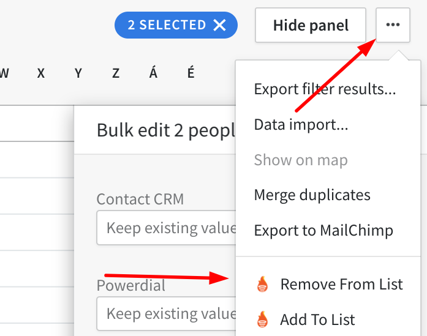427x336 pixels.
Task: Open the Powerdial value dropdown
Action: click(166, 314)
